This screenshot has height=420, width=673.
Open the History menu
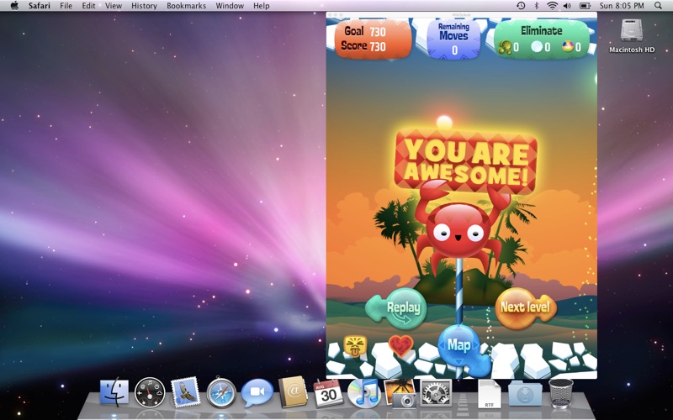144,6
